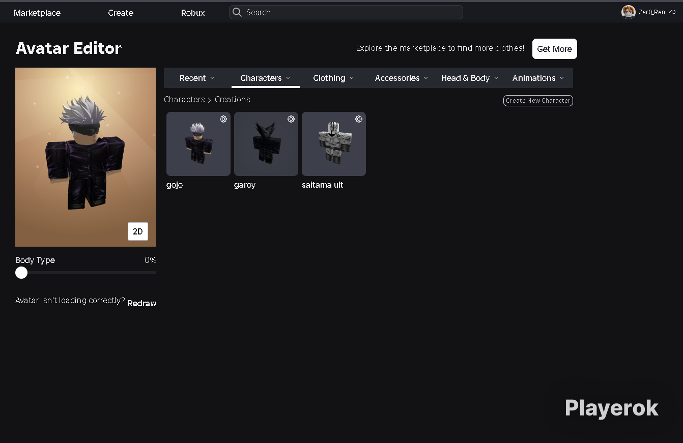Expand the Accessories dropdown

coord(402,78)
